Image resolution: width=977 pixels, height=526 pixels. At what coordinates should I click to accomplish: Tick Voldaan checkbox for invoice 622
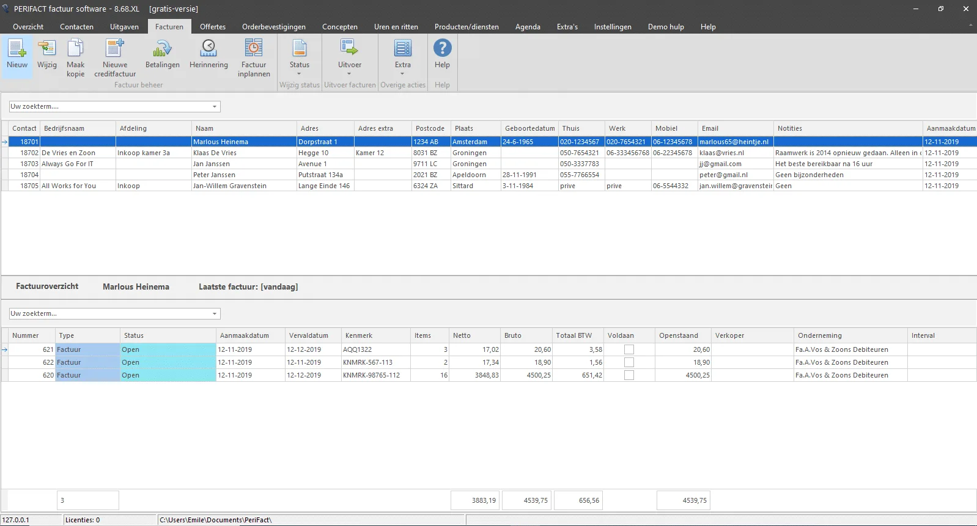click(x=629, y=362)
